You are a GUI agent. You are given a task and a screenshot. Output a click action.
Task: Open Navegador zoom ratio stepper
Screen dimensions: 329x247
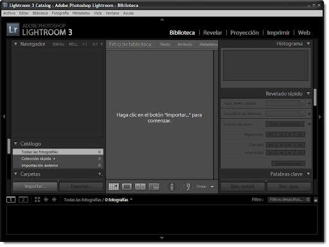tap(102, 44)
